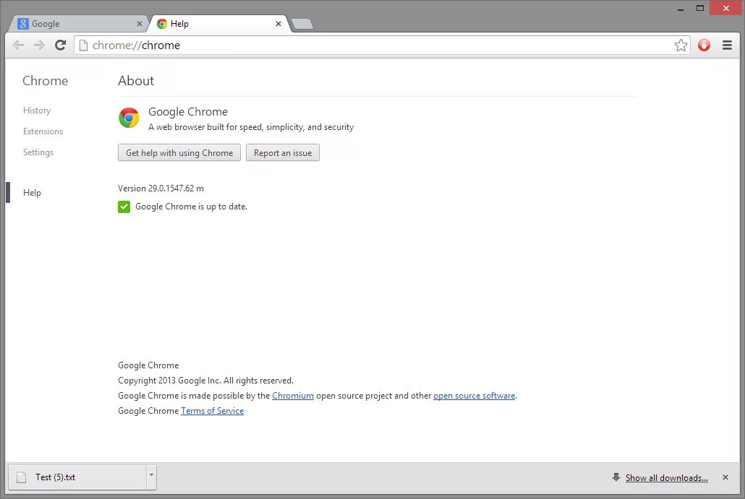Open the Terms of Service link
745x499 pixels.
pyautogui.click(x=213, y=411)
